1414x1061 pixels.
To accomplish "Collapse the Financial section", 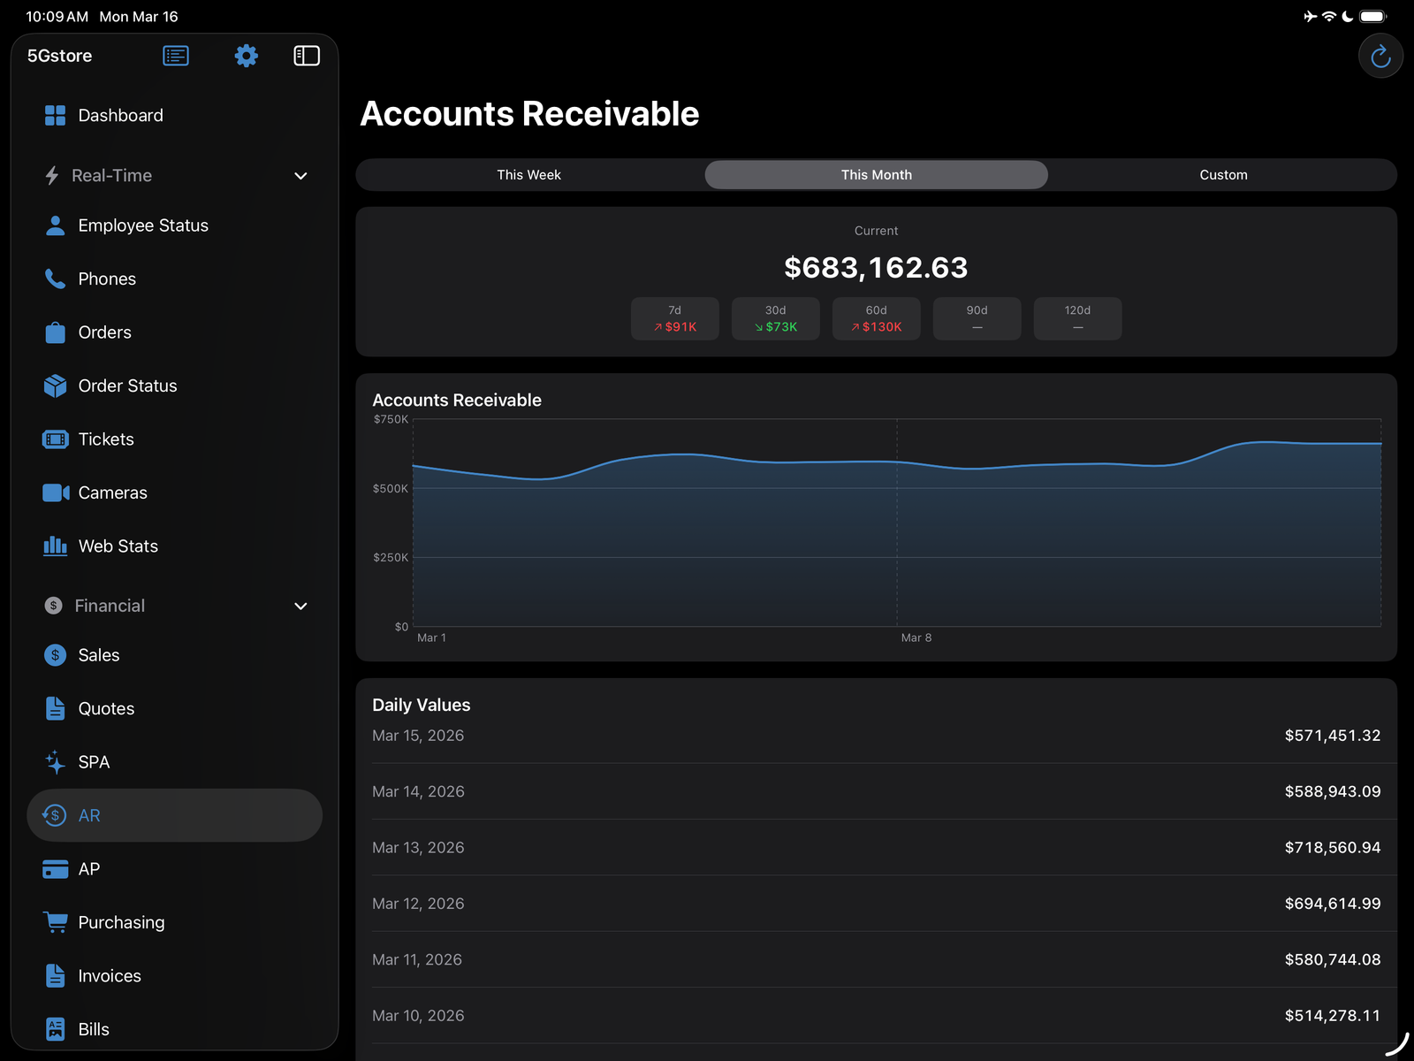I will (x=300, y=606).
